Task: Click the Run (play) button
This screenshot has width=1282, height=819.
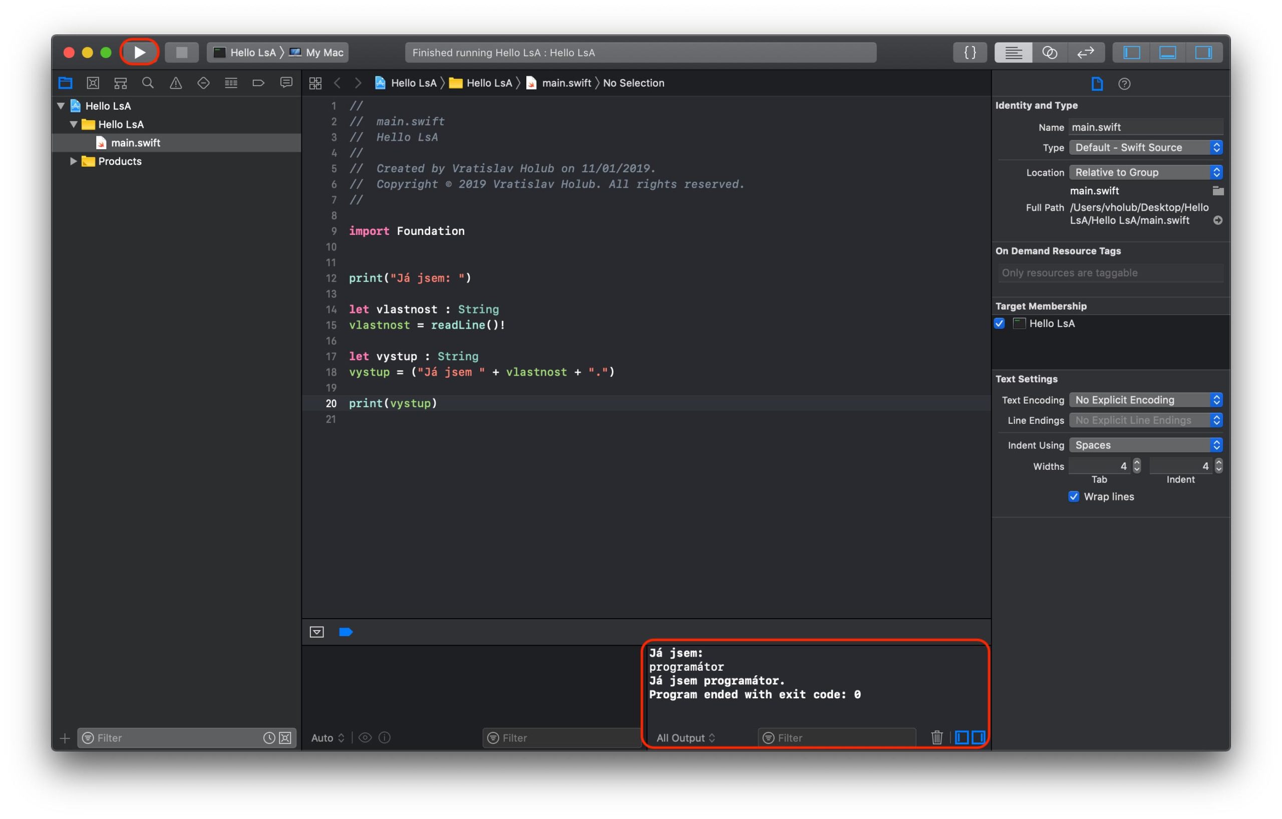Action: point(140,52)
